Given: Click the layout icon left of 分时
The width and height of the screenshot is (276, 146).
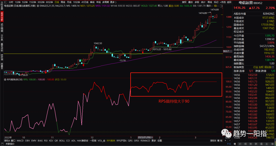Looking at the screenshot, I should (5, 2).
